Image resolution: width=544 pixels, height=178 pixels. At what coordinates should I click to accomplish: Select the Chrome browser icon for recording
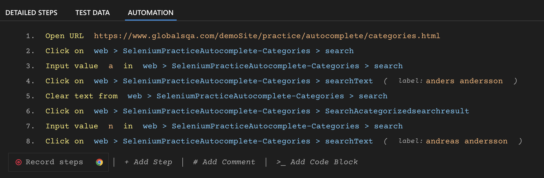(99, 162)
